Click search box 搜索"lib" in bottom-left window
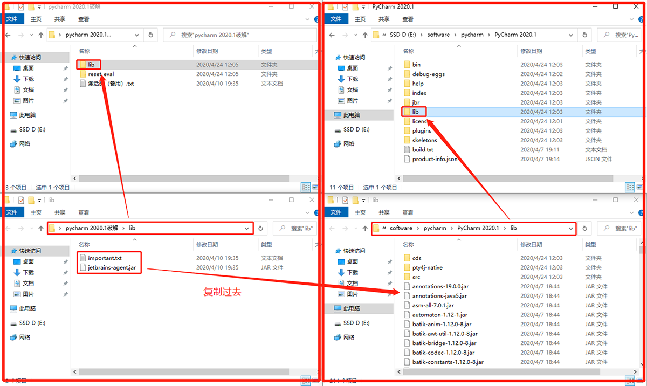This screenshot has width=647, height=386. click(295, 228)
